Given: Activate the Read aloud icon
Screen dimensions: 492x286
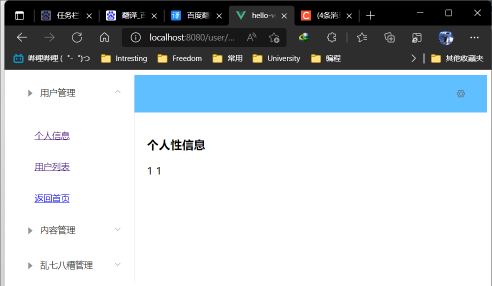Looking at the screenshot, I should [251, 37].
